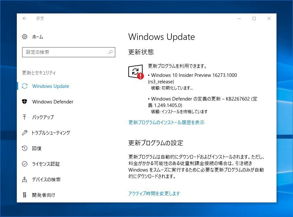The width and height of the screenshot is (293, 217).
Task: Open トラブルシューティング section
Action: coord(51,133)
